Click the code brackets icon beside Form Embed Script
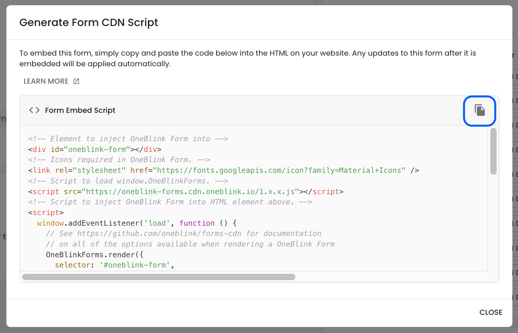 point(34,110)
